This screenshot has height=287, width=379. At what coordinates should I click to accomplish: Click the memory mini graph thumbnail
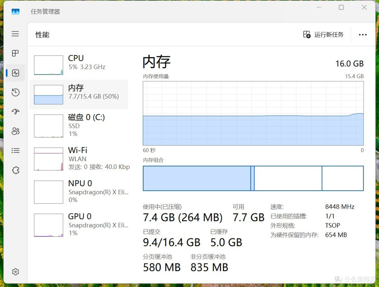click(48, 94)
